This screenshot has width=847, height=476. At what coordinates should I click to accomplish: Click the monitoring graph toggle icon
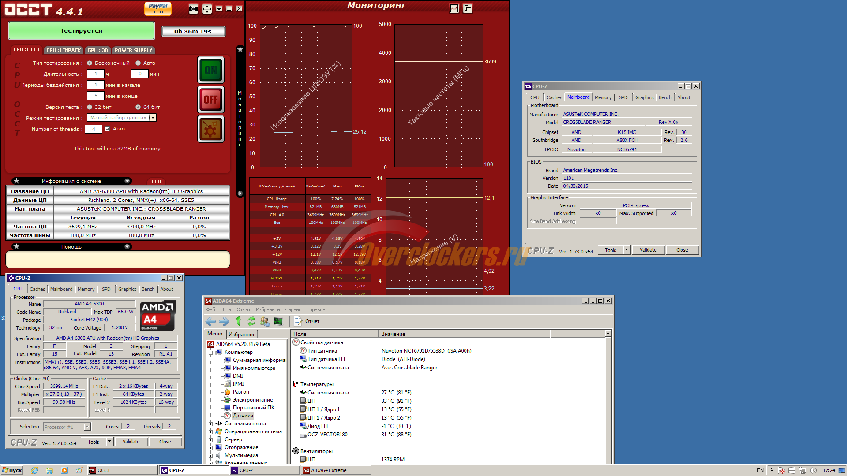click(454, 8)
